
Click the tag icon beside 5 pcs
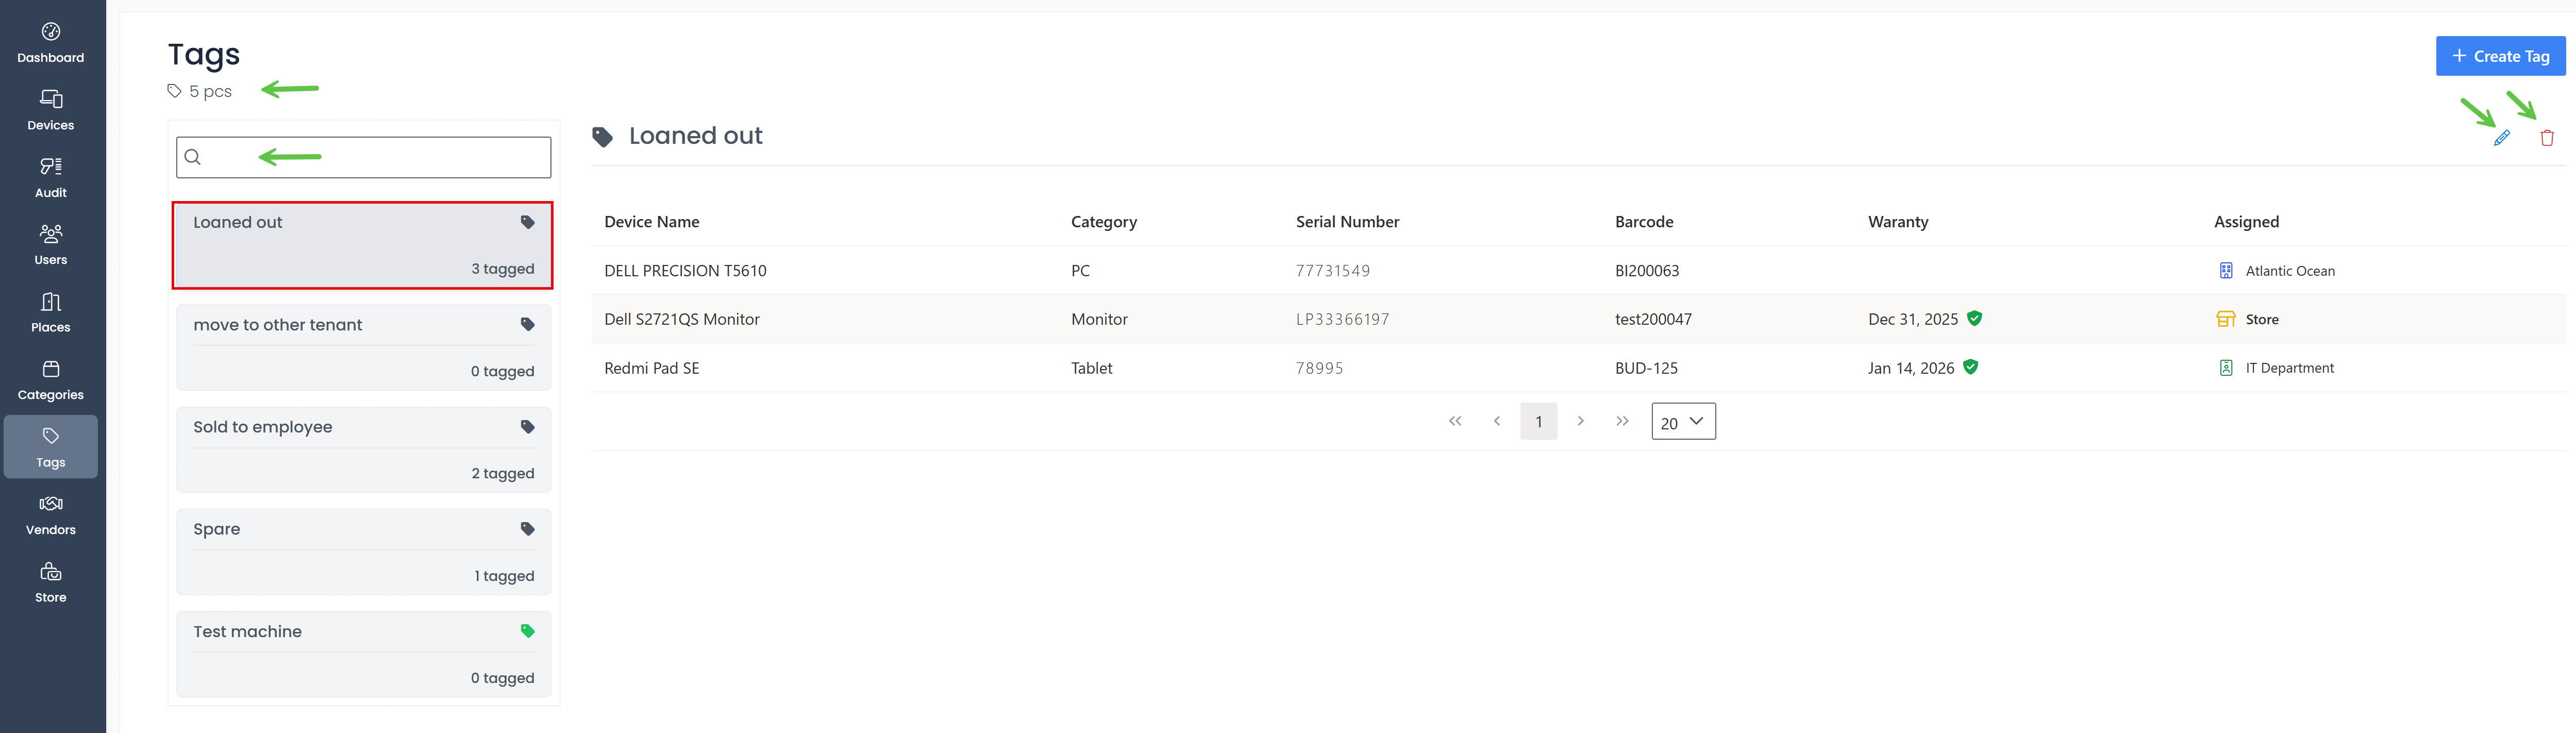point(174,91)
